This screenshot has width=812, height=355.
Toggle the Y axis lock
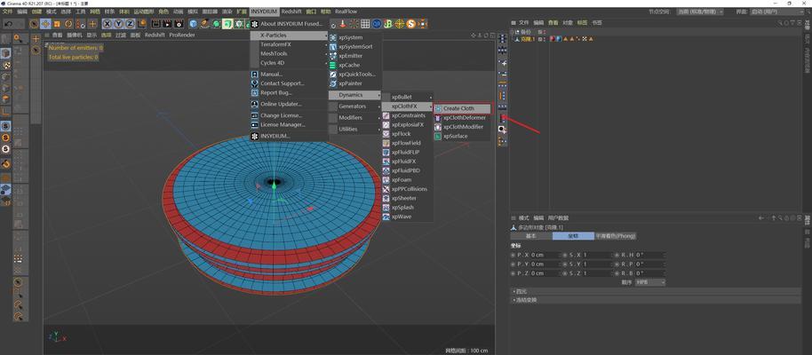(x=118, y=24)
